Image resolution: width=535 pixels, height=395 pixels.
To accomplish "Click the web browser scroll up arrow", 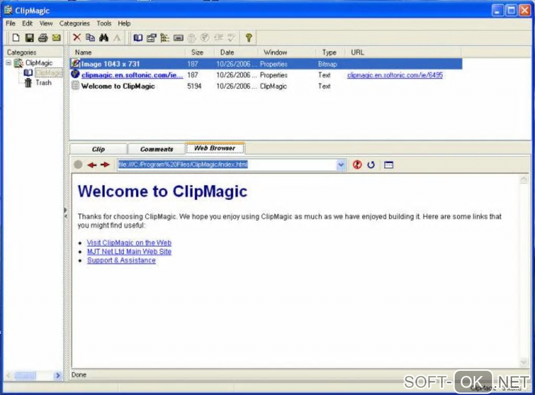I will [x=523, y=180].
